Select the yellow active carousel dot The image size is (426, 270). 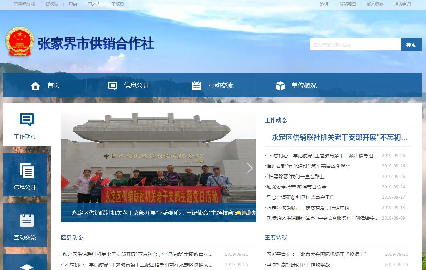point(238,212)
